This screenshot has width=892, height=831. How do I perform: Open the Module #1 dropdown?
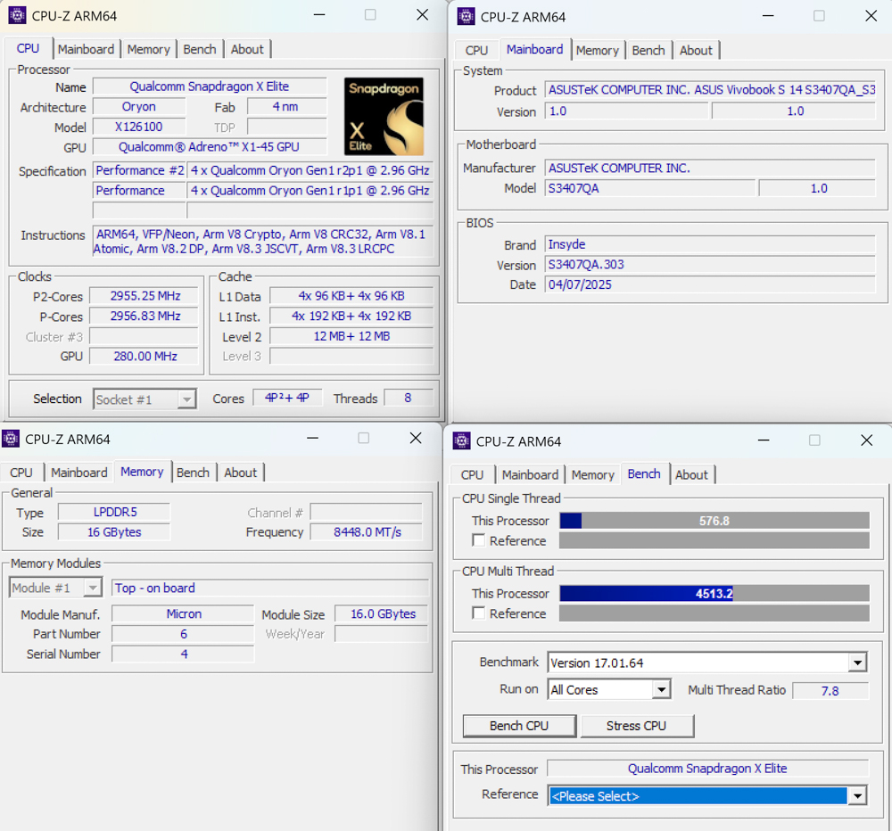(55, 588)
